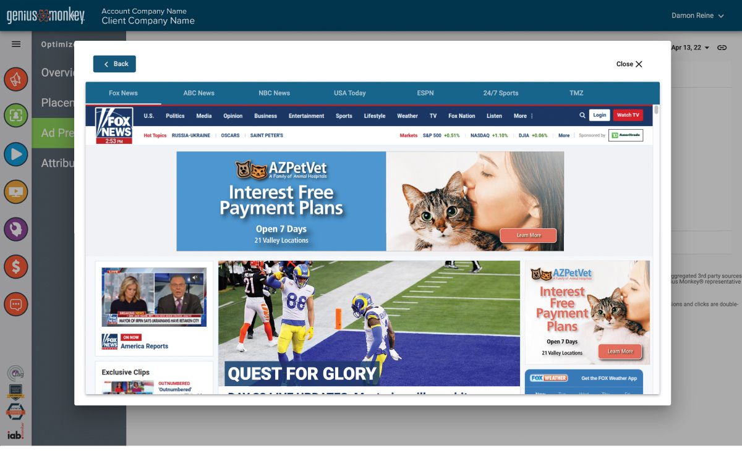
Task: Expand the Fox News More menu
Action: [x=523, y=116]
